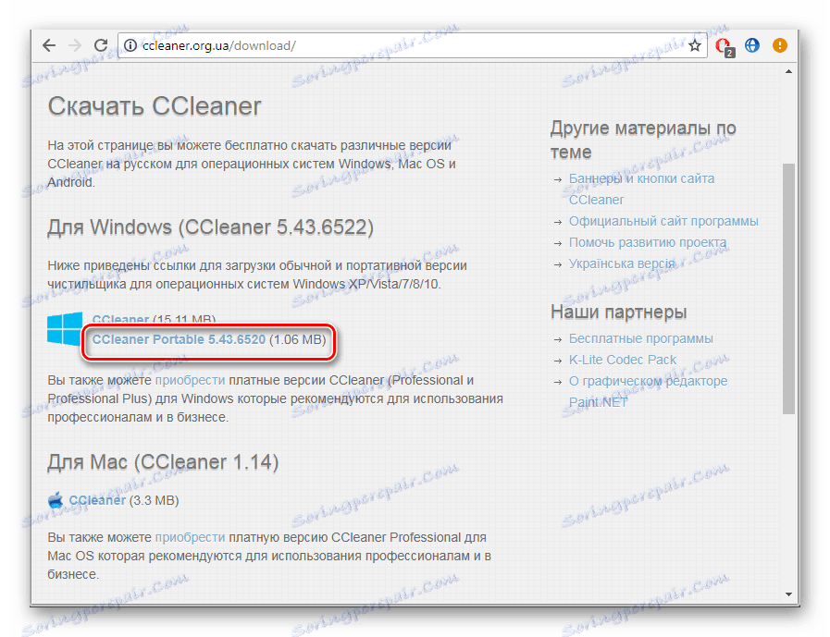Click the forward navigation arrow
This screenshot has height=637, width=830.
tap(75, 44)
